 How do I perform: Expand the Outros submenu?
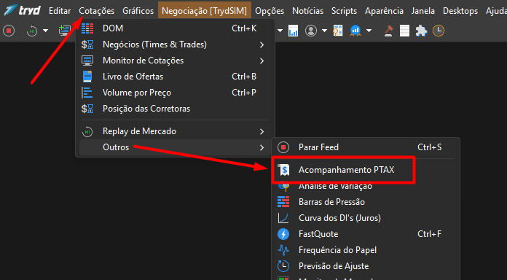[x=175, y=147]
